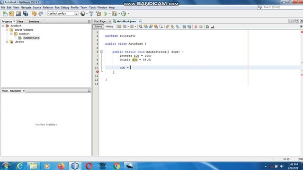Click the Save All toolbar icon
The height and width of the screenshot is (170, 303).
[x=25, y=14]
